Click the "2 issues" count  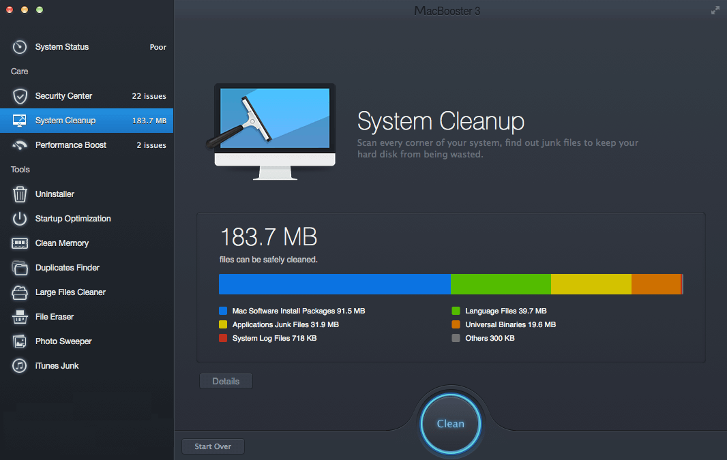pyautogui.click(x=151, y=145)
